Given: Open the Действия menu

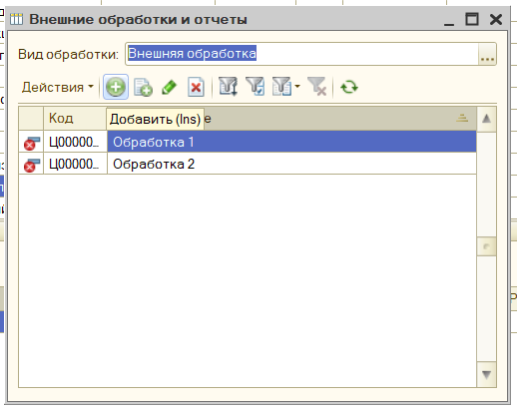Looking at the screenshot, I should pos(58,87).
